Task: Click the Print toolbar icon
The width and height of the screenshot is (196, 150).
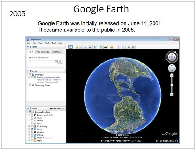Action: point(129,47)
